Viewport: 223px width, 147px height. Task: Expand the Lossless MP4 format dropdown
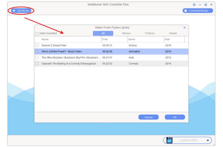pyautogui.click(x=208, y=140)
